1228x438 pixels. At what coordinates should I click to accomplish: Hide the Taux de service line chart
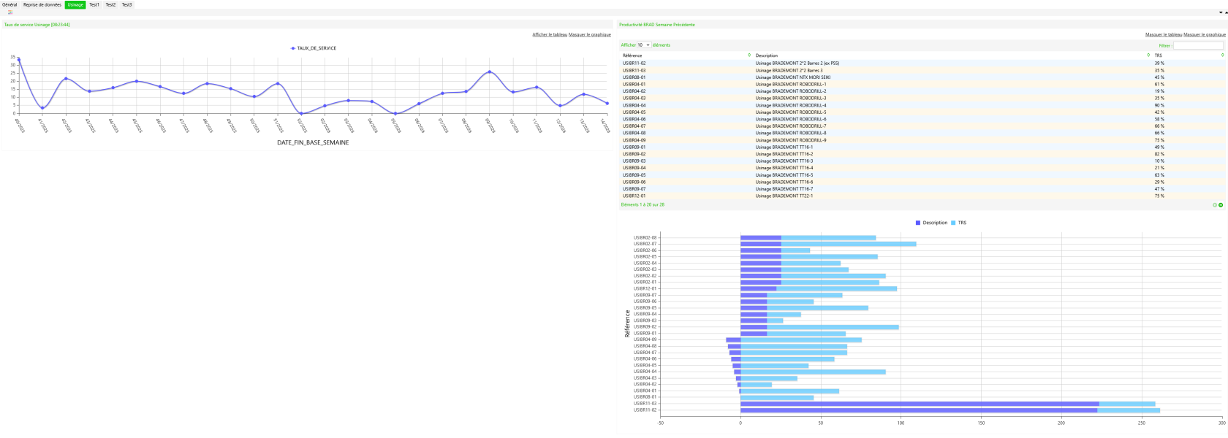(590, 34)
